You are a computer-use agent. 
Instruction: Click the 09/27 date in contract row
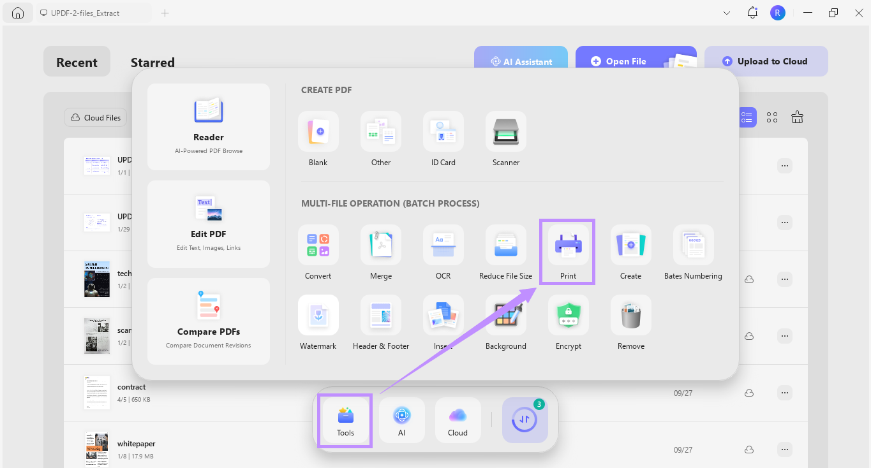click(683, 393)
